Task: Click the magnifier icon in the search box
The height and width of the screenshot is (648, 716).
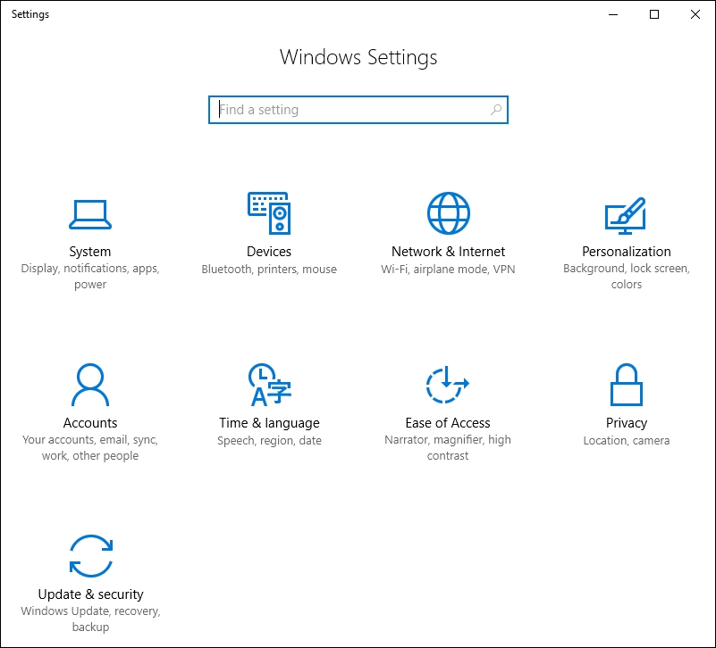Action: point(496,110)
